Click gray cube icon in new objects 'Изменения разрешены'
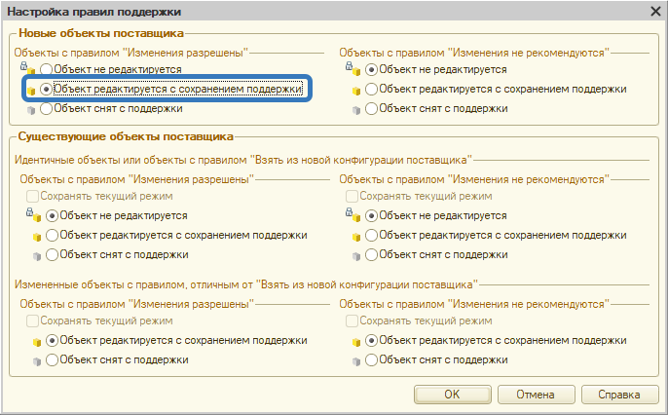Screen dimensions: 668x415 pos(31,109)
